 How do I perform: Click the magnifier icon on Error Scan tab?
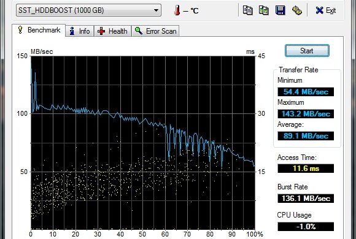[x=139, y=31]
